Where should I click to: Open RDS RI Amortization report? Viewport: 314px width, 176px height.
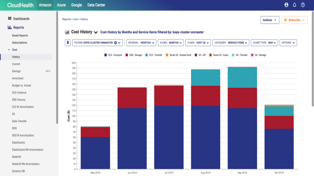point(23,135)
